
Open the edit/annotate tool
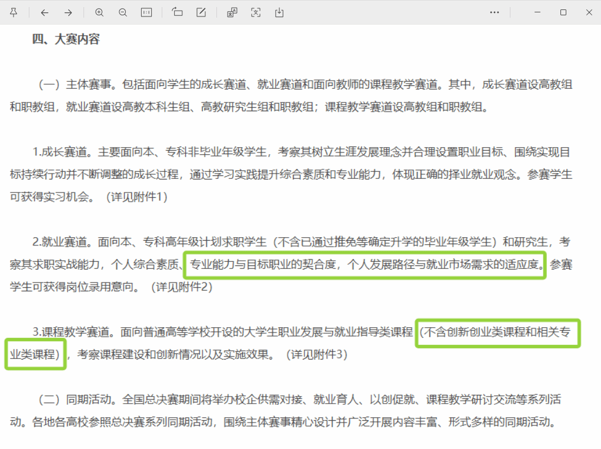[x=201, y=12]
